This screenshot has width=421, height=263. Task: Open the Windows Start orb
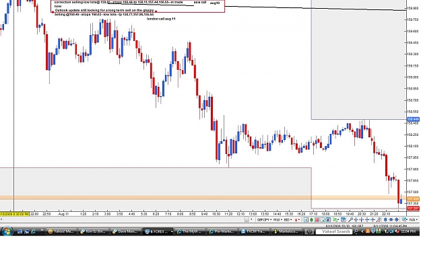(7, 231)
